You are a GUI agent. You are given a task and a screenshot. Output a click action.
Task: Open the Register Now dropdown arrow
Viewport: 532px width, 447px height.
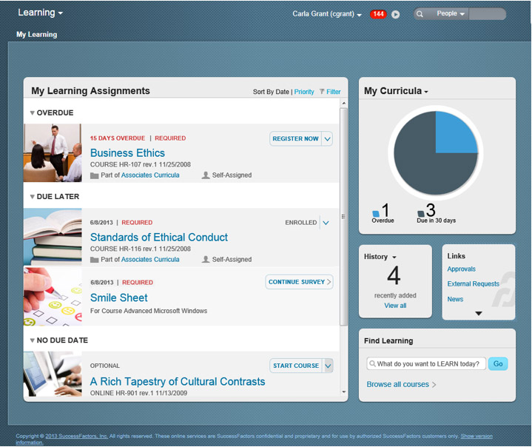(x=328, y=138)
